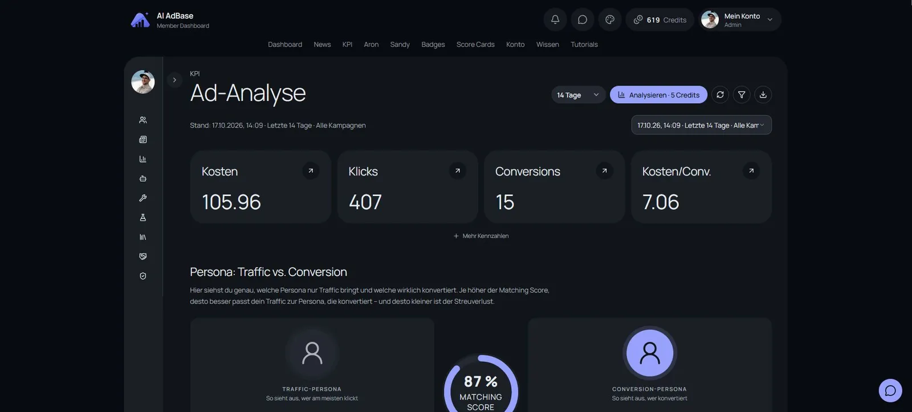Open the Aron menu item

pos(371,44)
